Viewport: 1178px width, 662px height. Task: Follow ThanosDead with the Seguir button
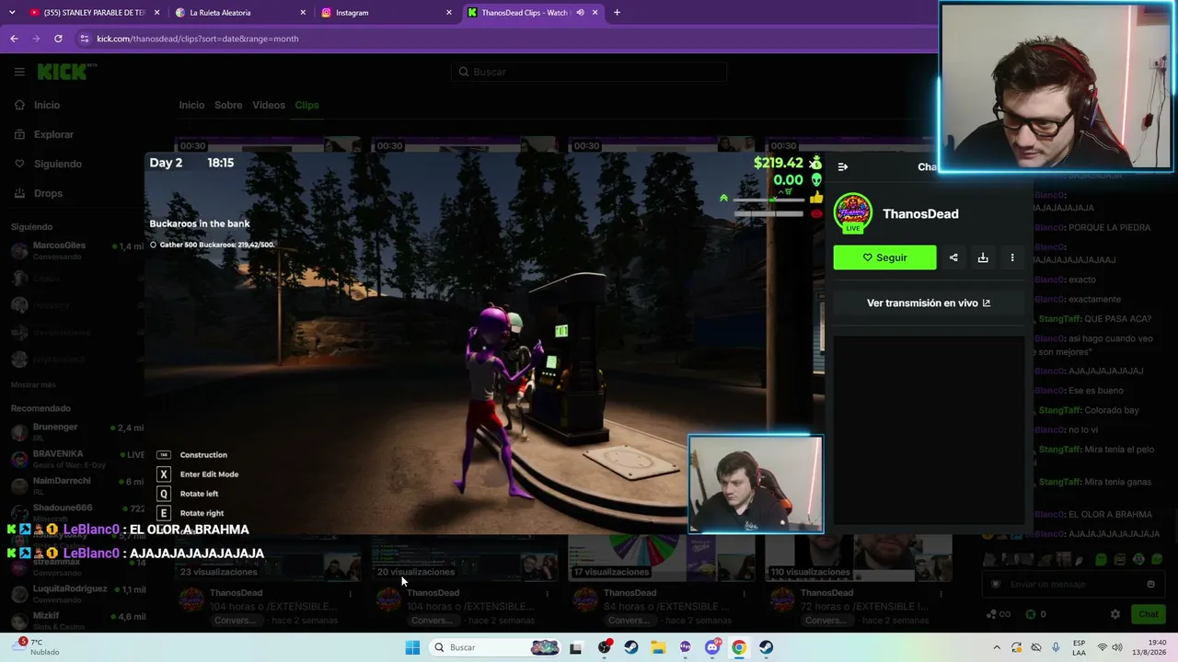tap(884, 257)
